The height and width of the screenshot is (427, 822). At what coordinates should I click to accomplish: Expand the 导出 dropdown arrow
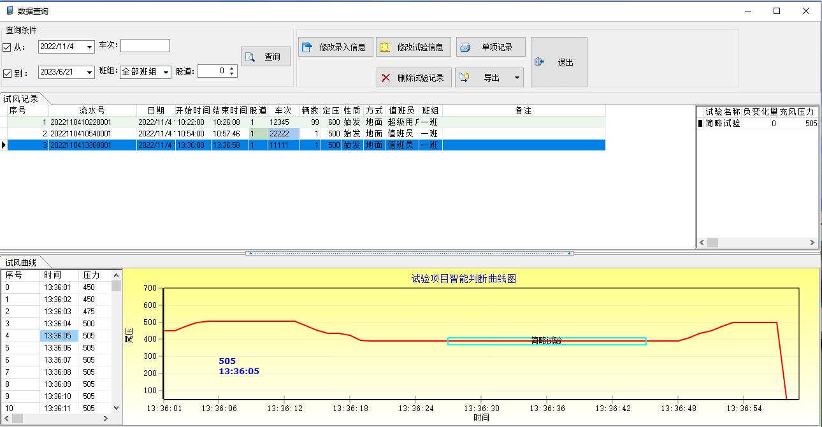pyautogui.click(x=517, y=78)
